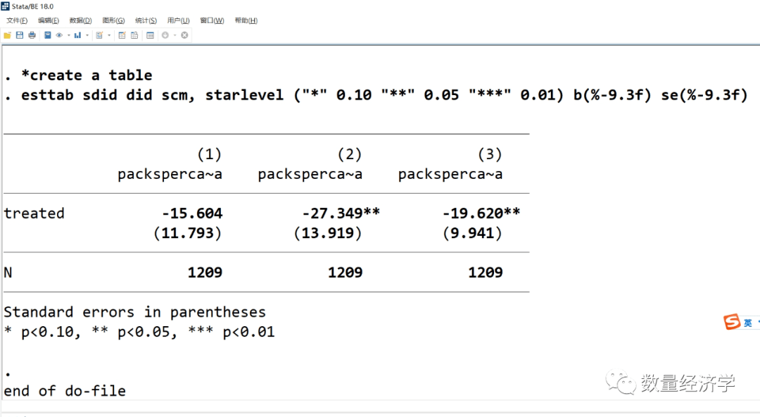The image size is (760, 417).
Task: Open a dataset using the folder icon
Action: tap(7, 35)
